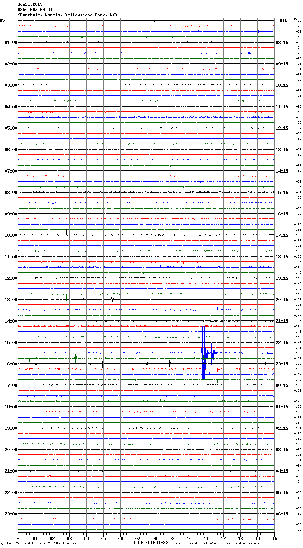Image resolution: width=303 pixels, height=548 pixels.
Task: Click the small black event on the 13:00 trace
Action: (112, 299)
